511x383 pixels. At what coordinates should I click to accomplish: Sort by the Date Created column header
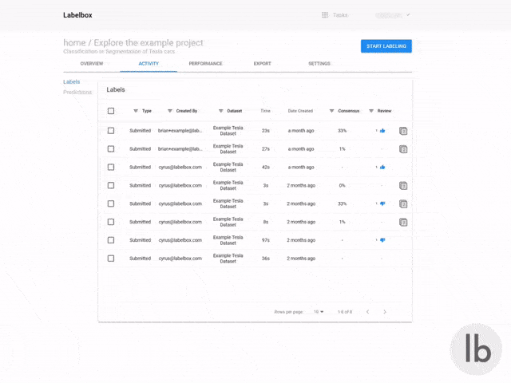click(300, 111)
